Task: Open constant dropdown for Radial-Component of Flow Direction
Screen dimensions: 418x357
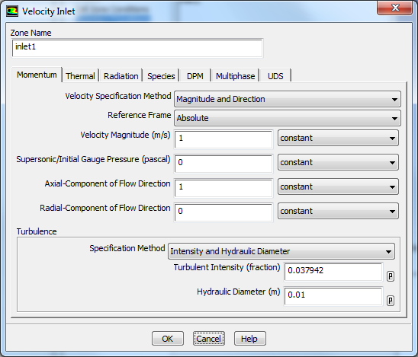Action: click(338, 211)
